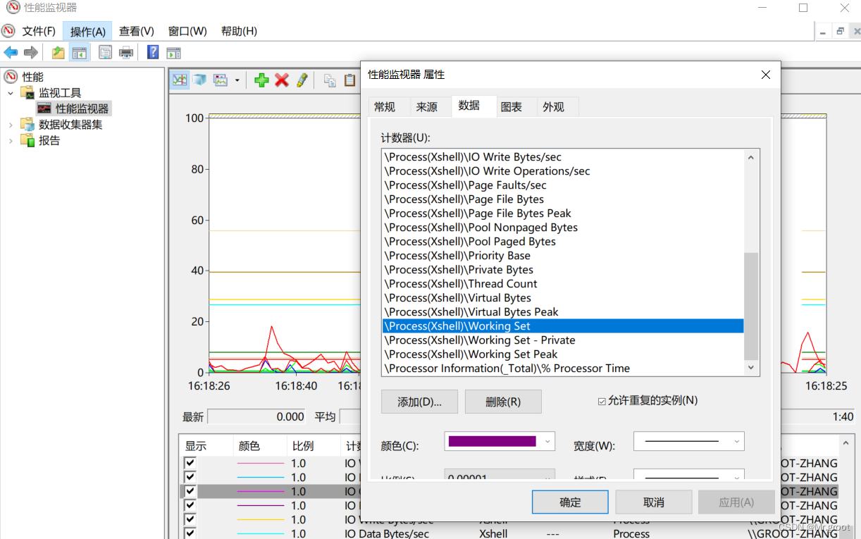Click the purple color swatch
The image size is (861, 539).
pyautogui.click(x=494, y=440)
